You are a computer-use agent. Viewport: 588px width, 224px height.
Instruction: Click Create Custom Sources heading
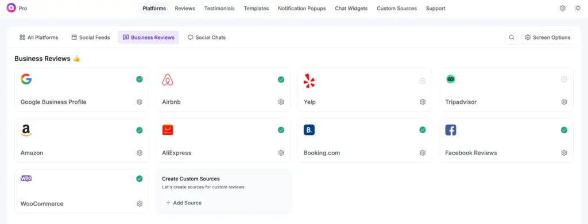point(191,179)
